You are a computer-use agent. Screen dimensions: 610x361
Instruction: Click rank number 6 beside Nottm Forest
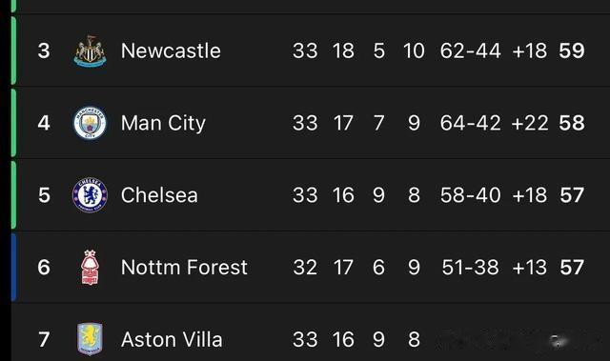tap(44, 268)
